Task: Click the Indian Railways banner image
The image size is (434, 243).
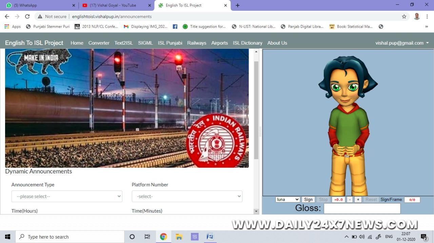Action: point(127,108)
